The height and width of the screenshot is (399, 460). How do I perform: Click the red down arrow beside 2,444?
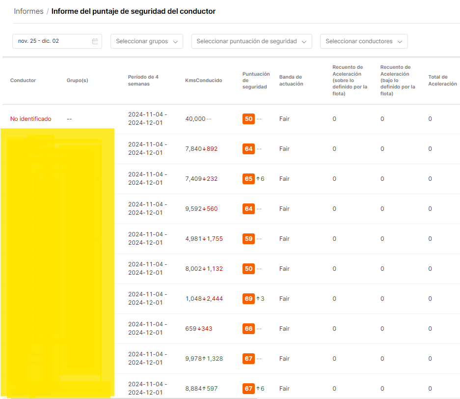click(204, 299)
